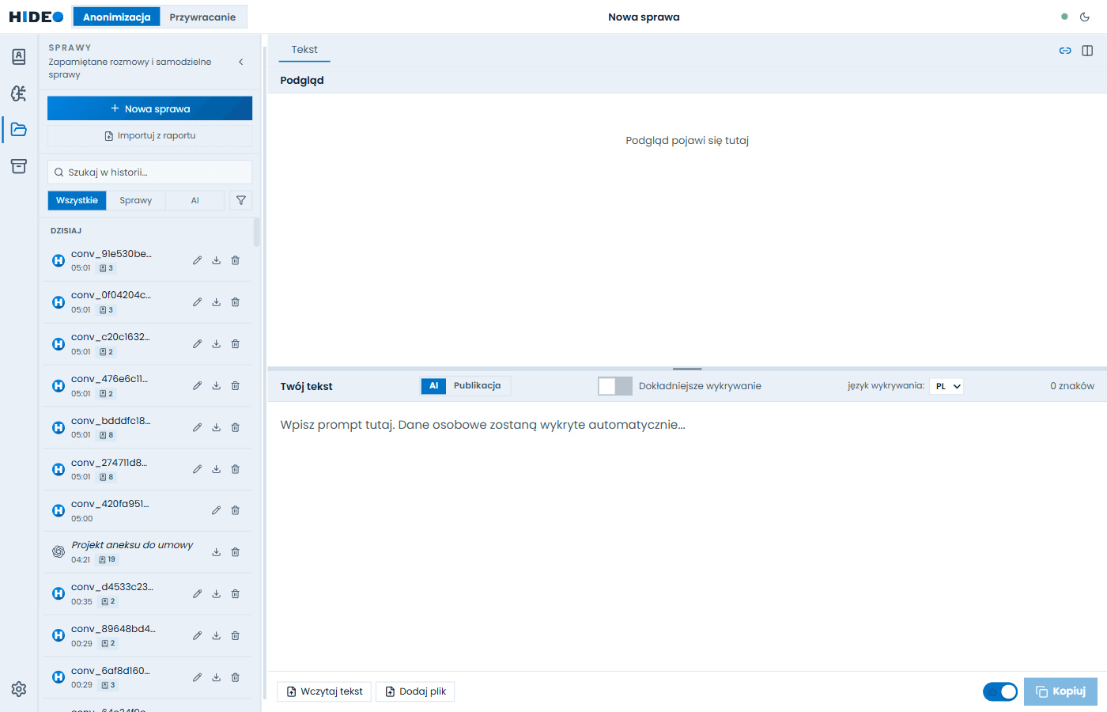
Task: Open the contacts book sidebar icon
Action: 19,56
